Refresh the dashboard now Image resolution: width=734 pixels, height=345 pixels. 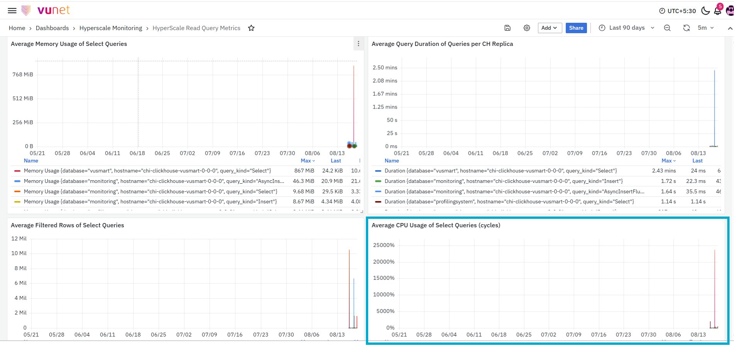tap(687, 28)
